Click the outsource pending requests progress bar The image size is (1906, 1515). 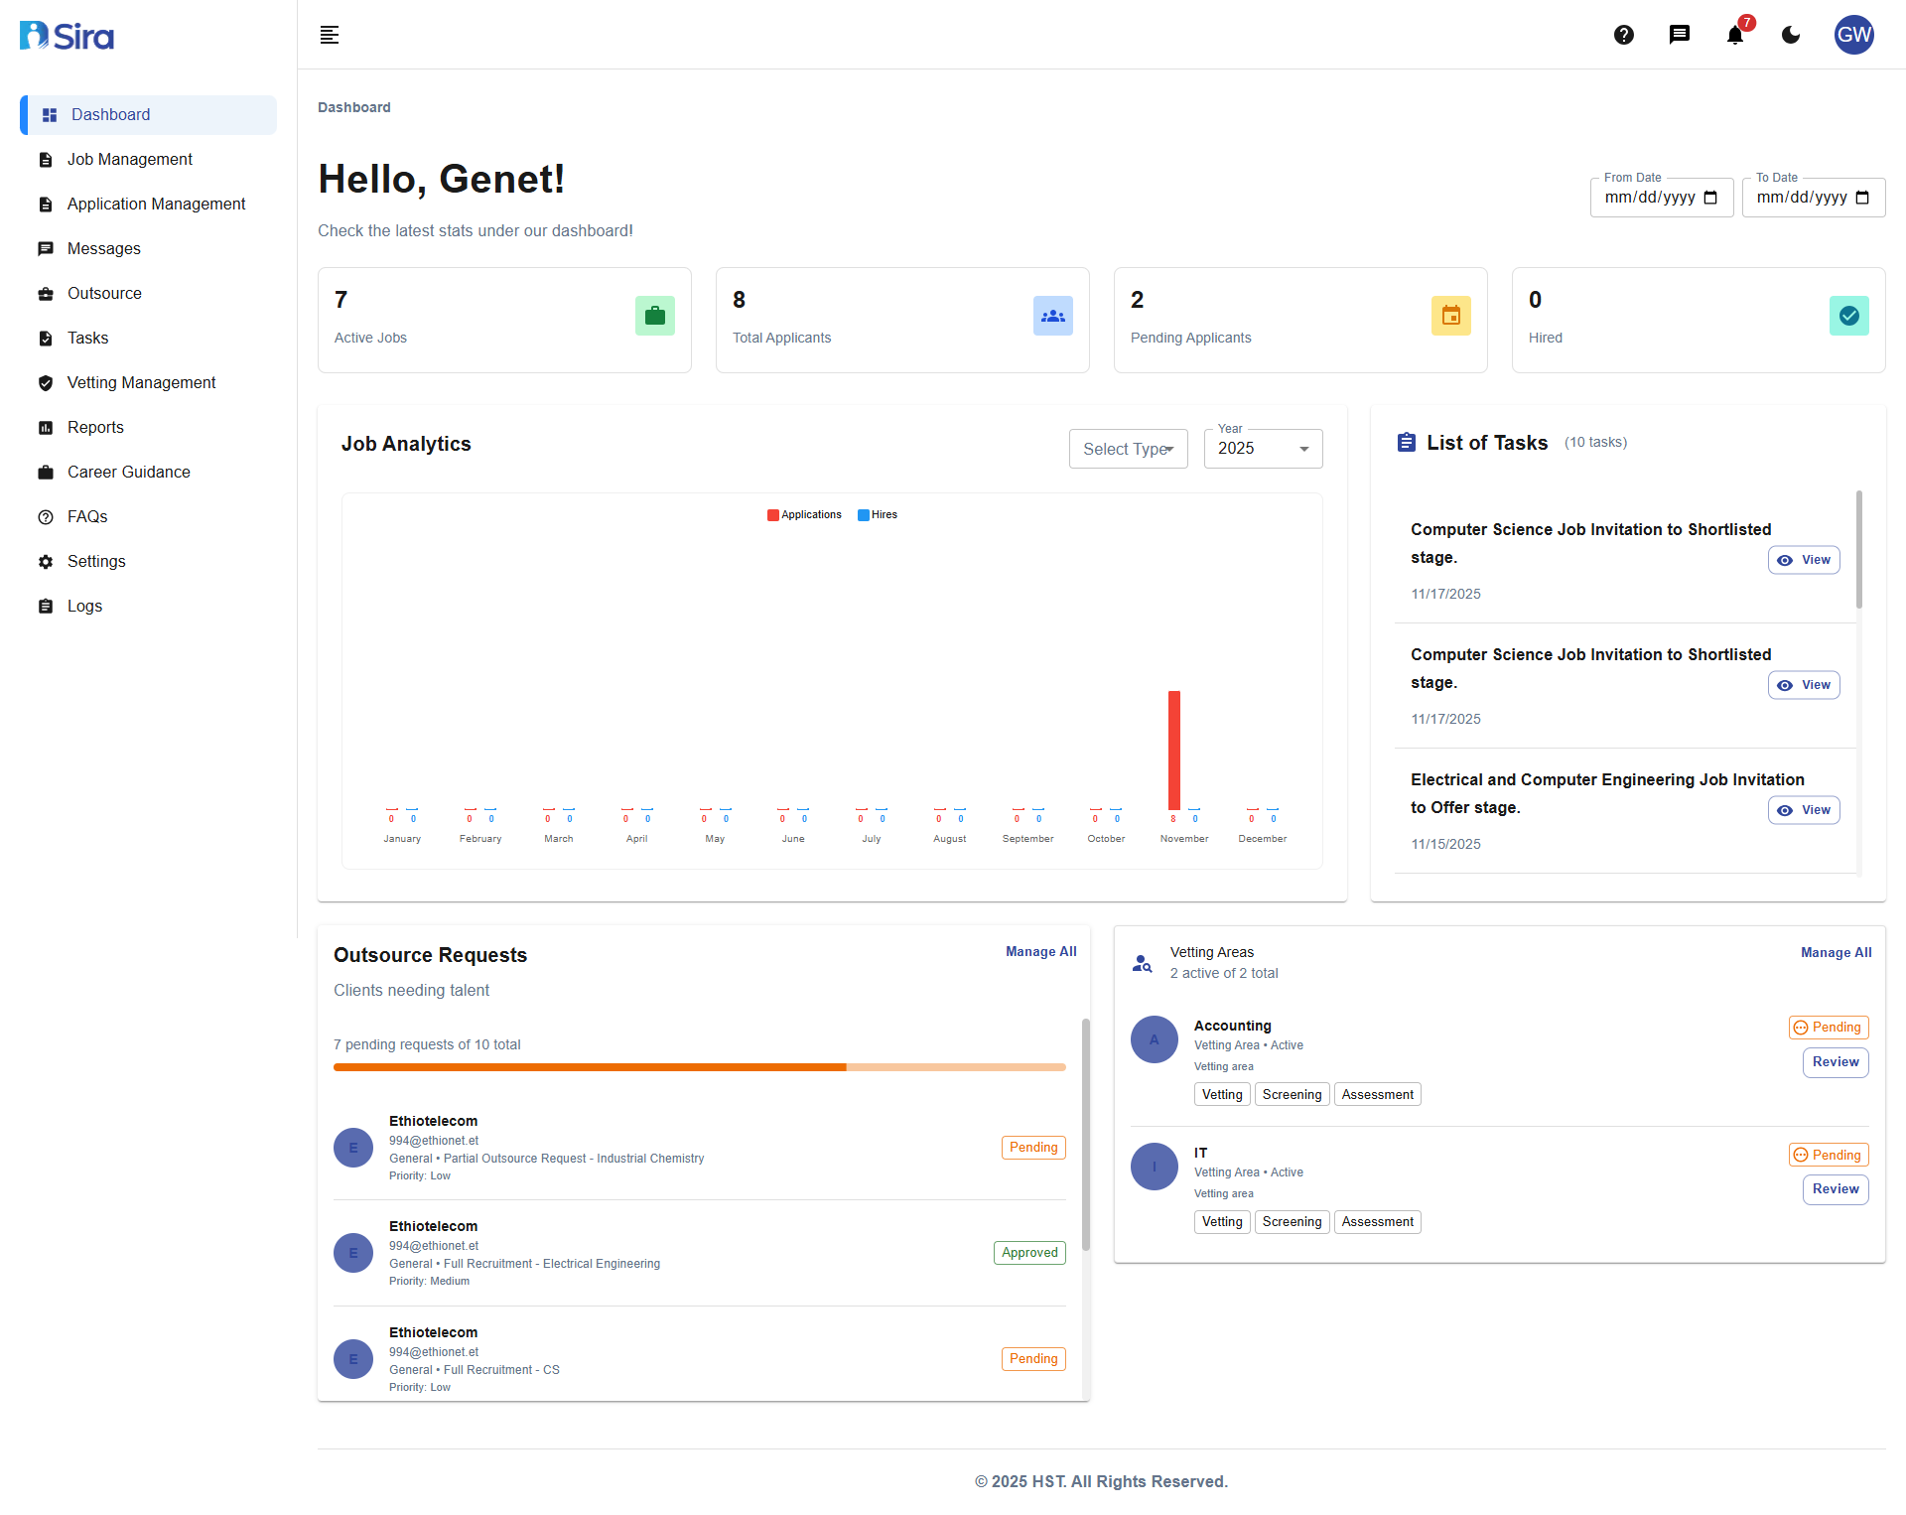[x=699, y=1067]
